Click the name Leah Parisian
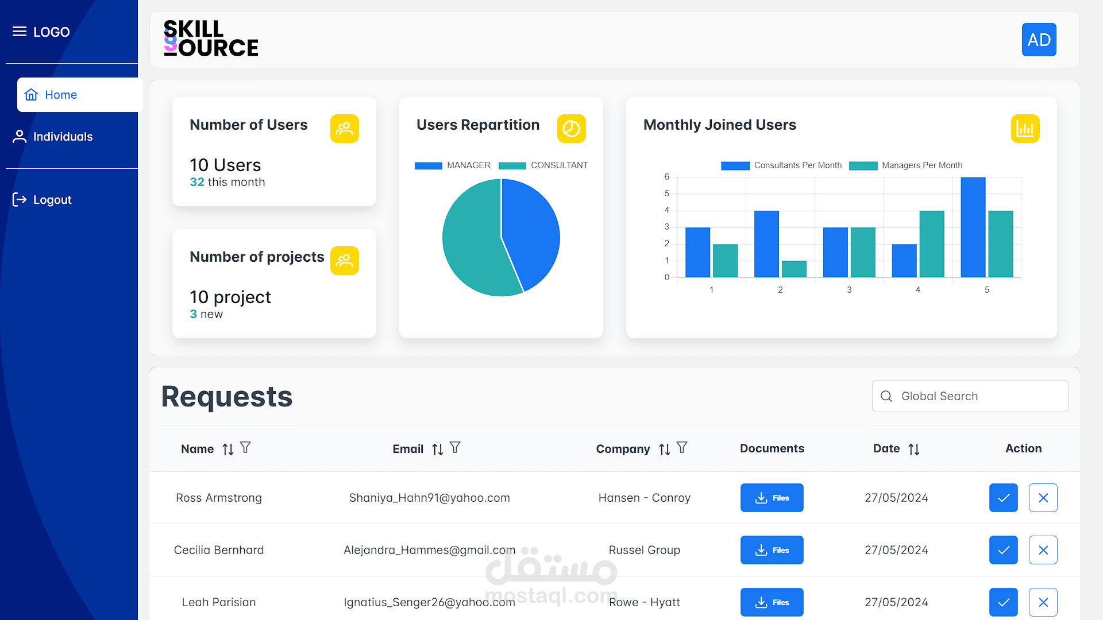This screenshot has width=1103, height=620. pyautogui.click(x=219, y=602)
